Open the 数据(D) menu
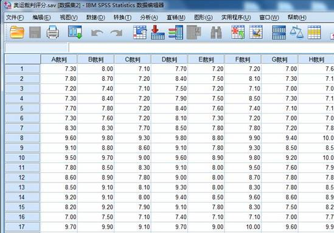 [x=96, y=18]
